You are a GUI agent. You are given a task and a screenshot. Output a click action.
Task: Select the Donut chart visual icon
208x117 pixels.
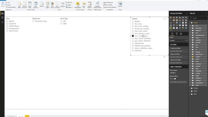180,23
